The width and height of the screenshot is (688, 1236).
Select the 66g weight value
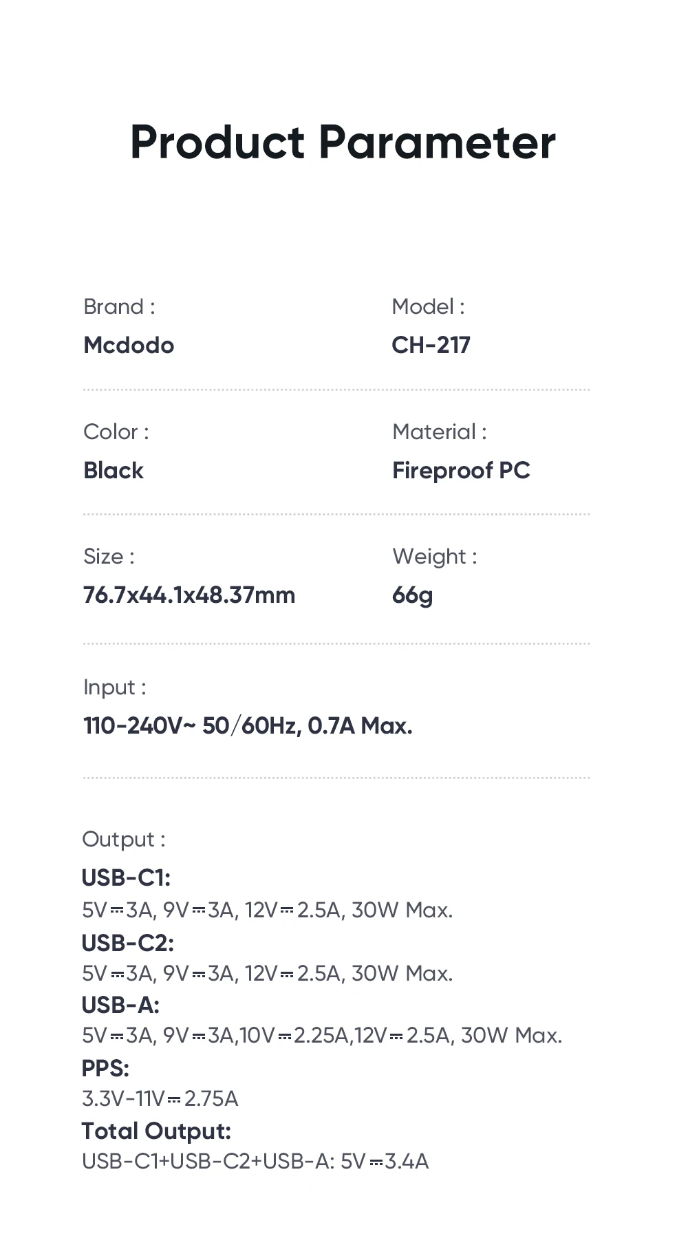(412, 595)
